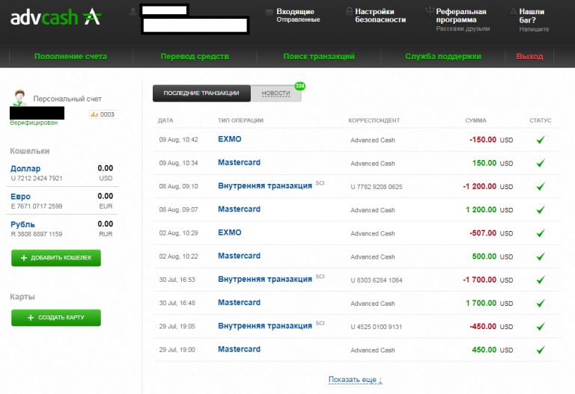The height and width of the screenshot is (394, 575).
Task: Open Входящие messages link
Action: [295, 12]
